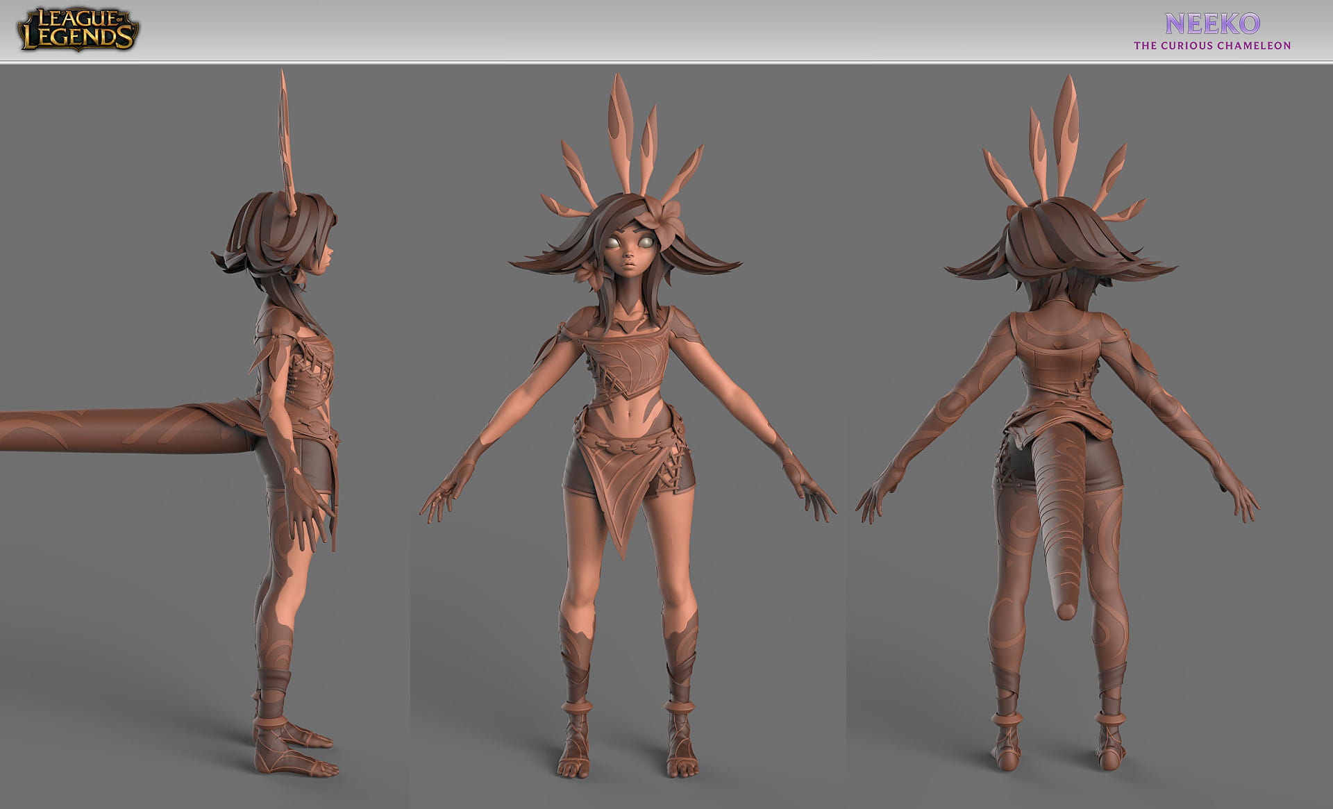Select the front-view Neeko model render

pos(628,425)
